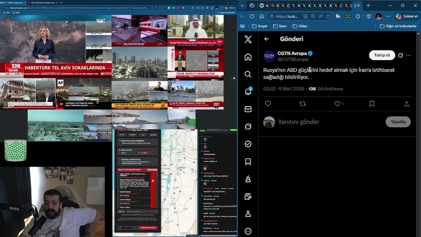Follow CGTN Avrupa with Takip et button

[382, 55]
